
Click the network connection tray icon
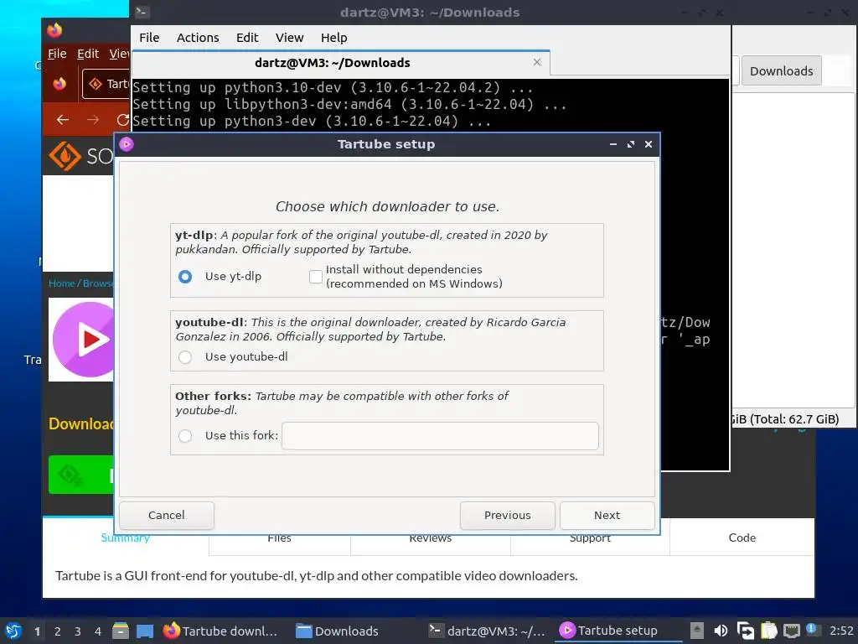791,631
